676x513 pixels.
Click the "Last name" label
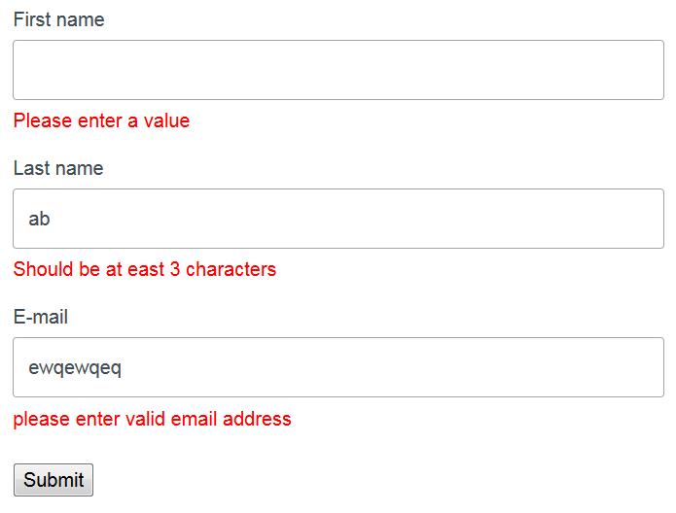click(58, 168)
